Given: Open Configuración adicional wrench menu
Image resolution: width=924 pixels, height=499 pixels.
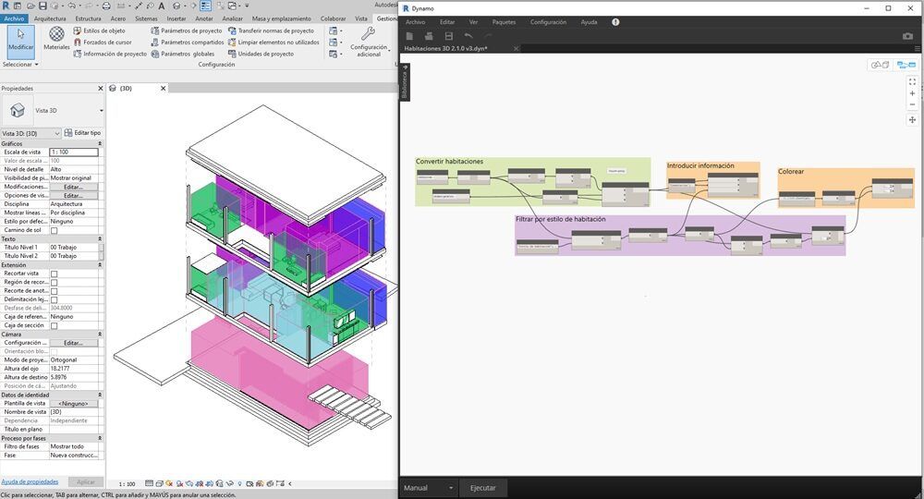Looking at the screenshot, I should [x=369, y=41].
